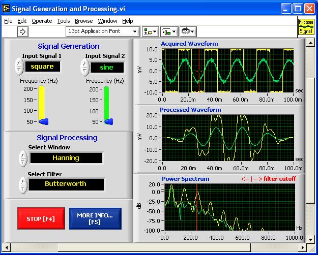Click the LabVIEW icon in title bar
Screen dimensions: 318x255
click(6, 9)
